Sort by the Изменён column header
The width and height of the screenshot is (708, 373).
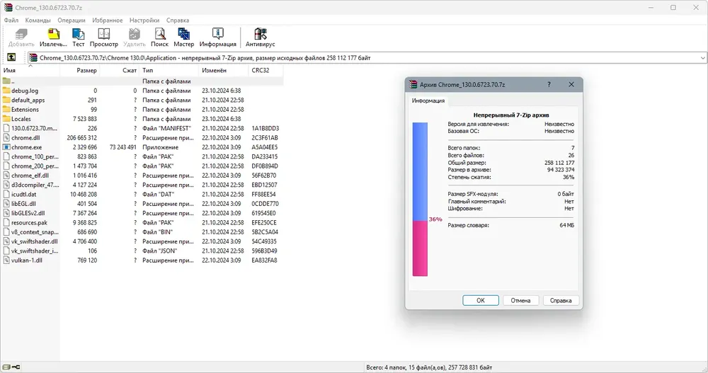(224, 71)
